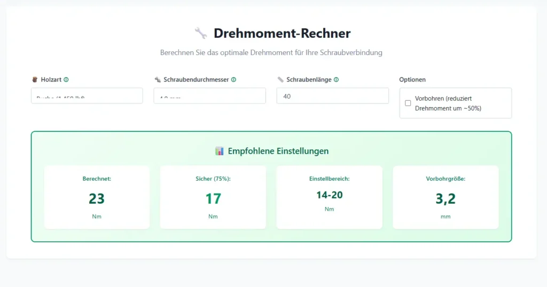Click the wood log icon next to Holzart
The height and width of the screenshot is (287, 547).
point(35,79)
